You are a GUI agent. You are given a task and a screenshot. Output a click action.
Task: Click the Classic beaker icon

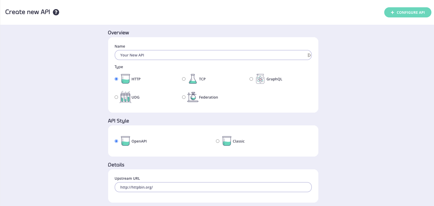[x=227, y=141]
